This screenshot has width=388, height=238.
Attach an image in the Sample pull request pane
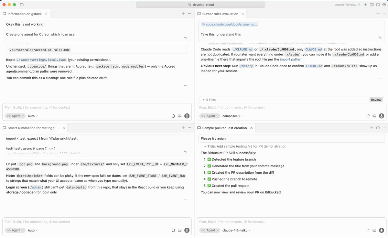(374, 230)
